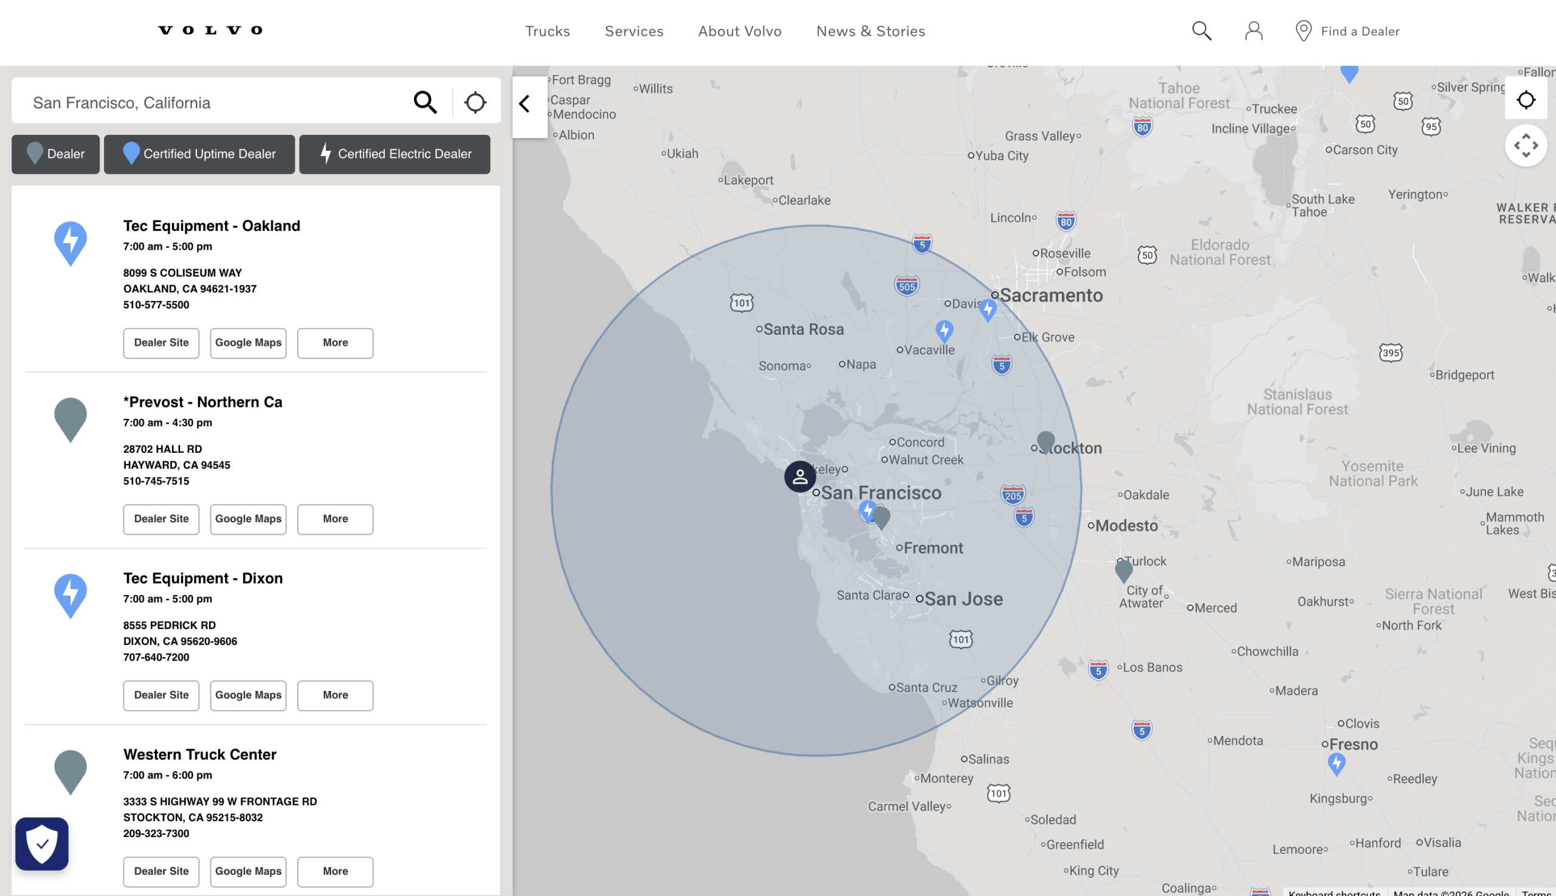Toggle the Certified Uptime Dealer filter

point(199,154)
